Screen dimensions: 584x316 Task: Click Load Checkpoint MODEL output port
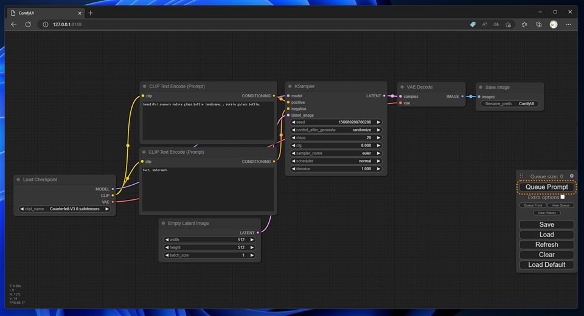click(113, 189)
